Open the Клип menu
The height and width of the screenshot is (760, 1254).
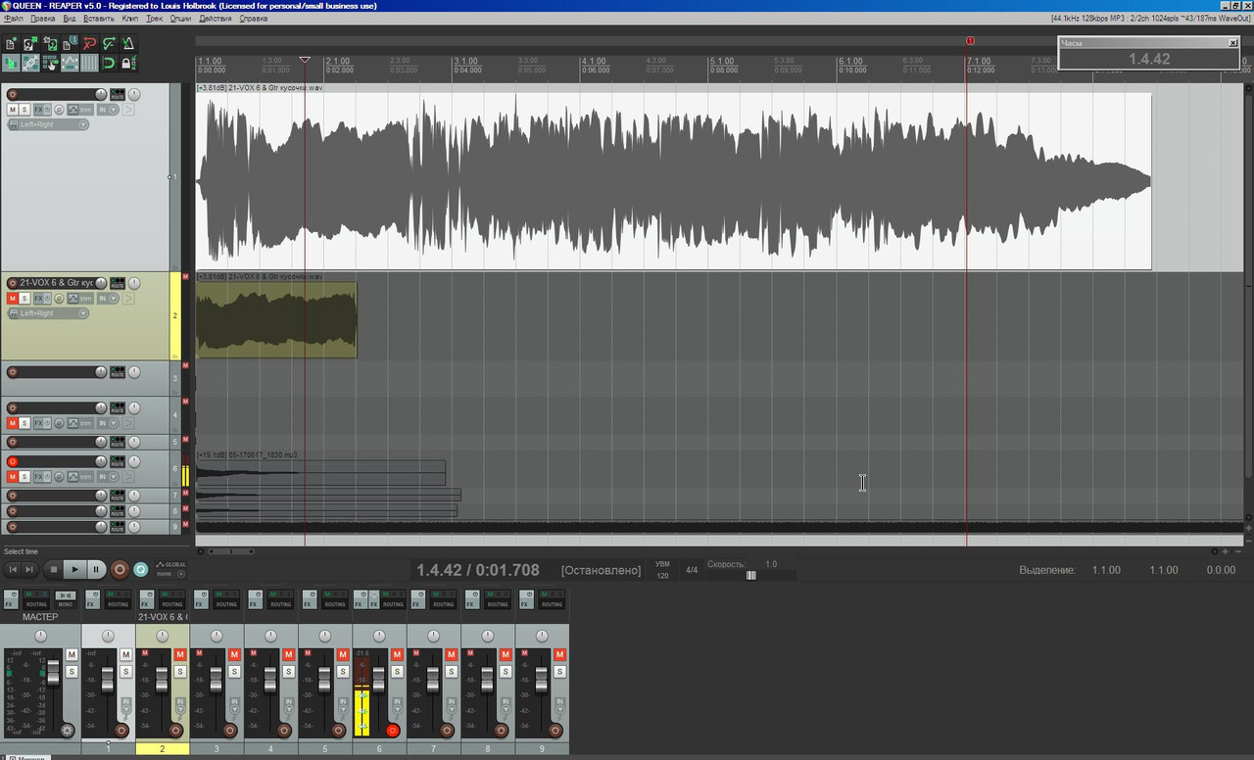[130, 19]
